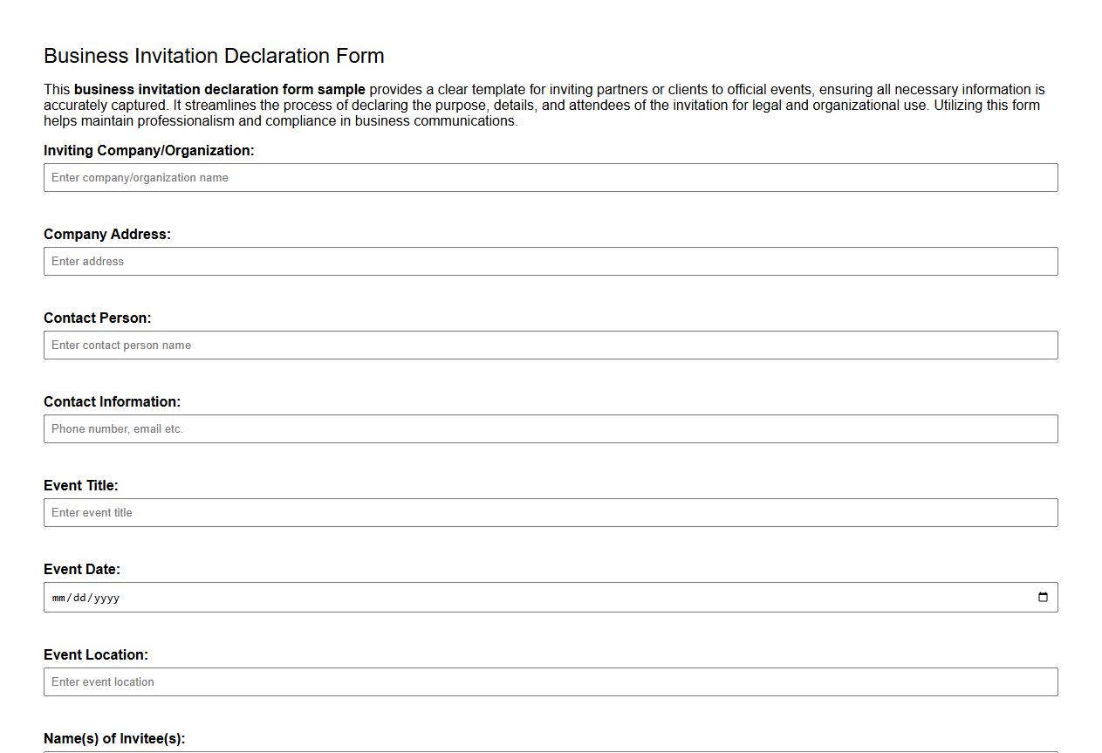
Task: Click the Company Address input box
Action: pyautogui.click(x=550, y=261)
